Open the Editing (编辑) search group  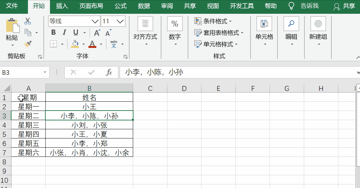[291, 31]
